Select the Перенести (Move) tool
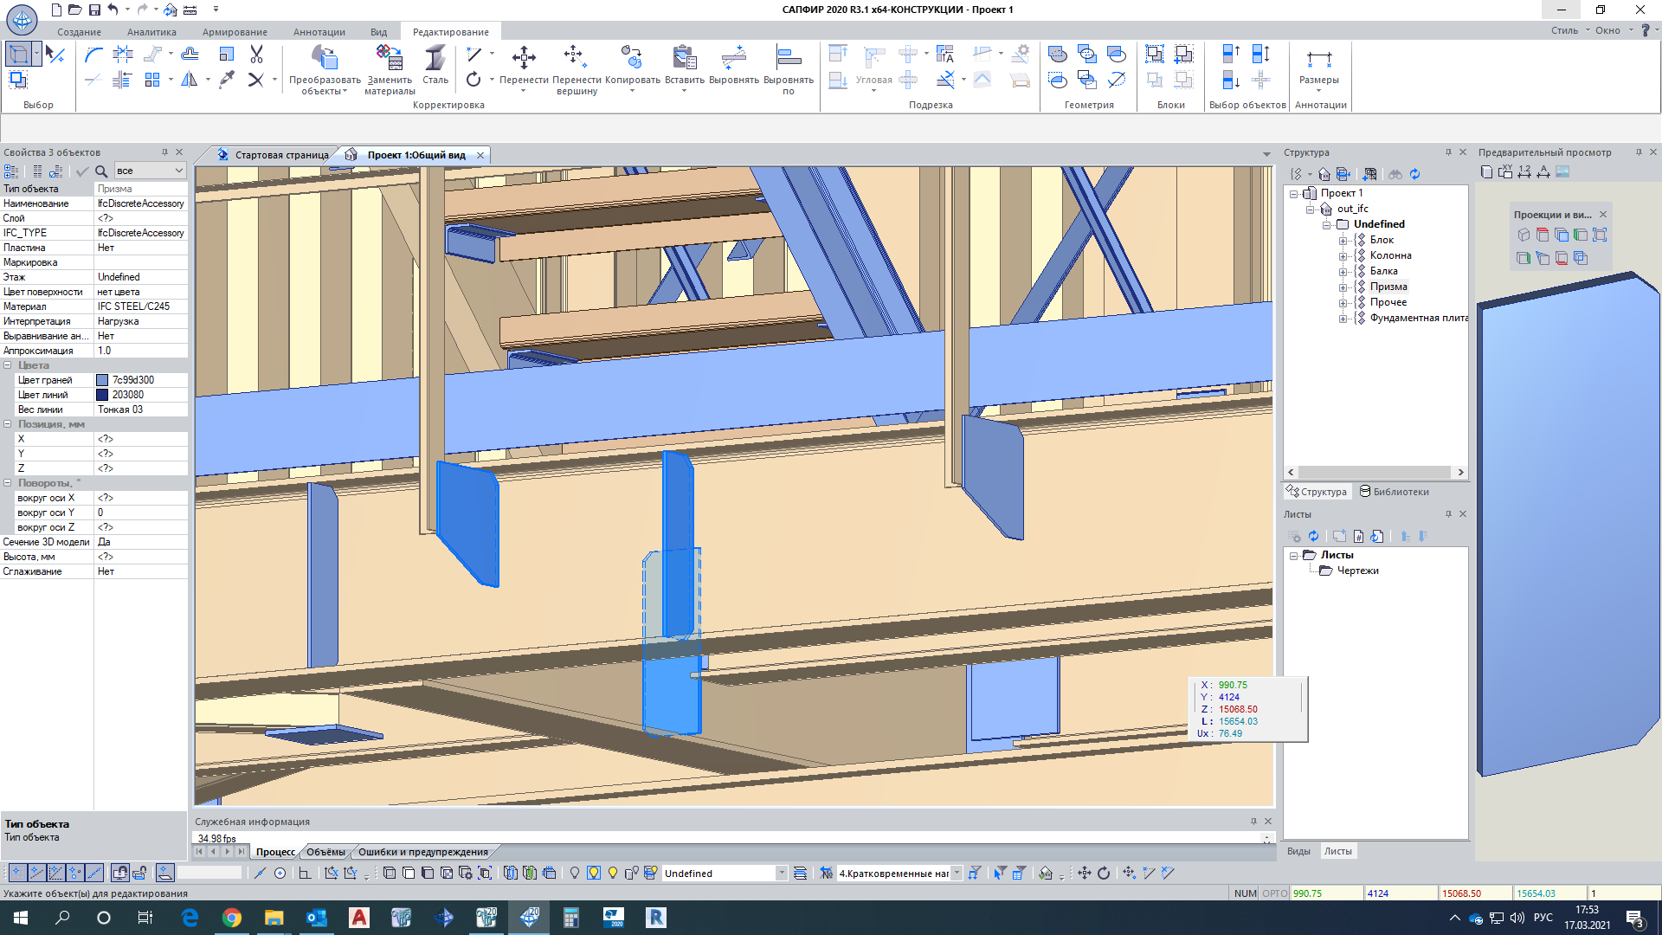The height and width of the screenshot is (935, 1662). coord(523,59)
